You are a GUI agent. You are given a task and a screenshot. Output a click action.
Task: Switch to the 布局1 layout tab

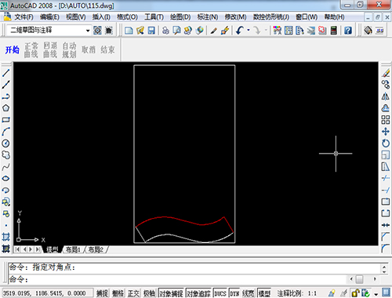point(73,249)
